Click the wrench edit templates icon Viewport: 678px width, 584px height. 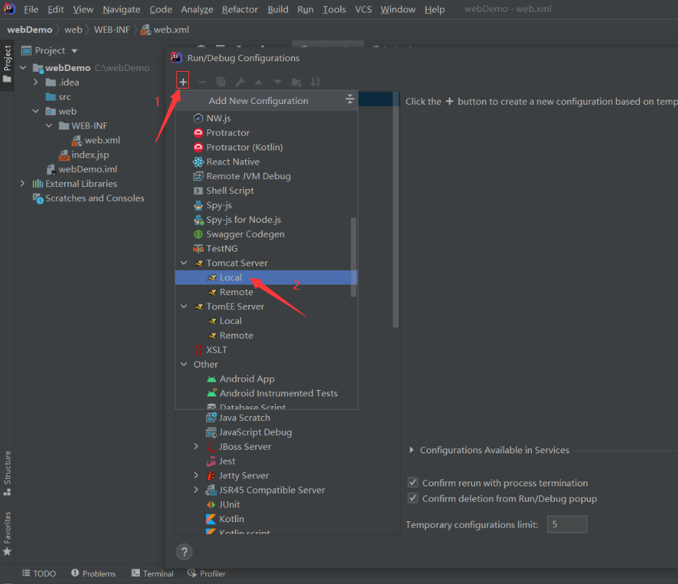[240, 82]
